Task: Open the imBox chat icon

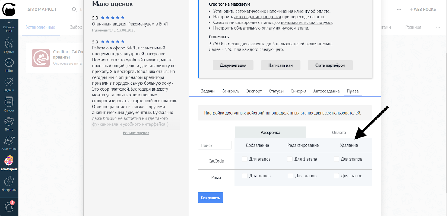Action: [x=9, y=65]
